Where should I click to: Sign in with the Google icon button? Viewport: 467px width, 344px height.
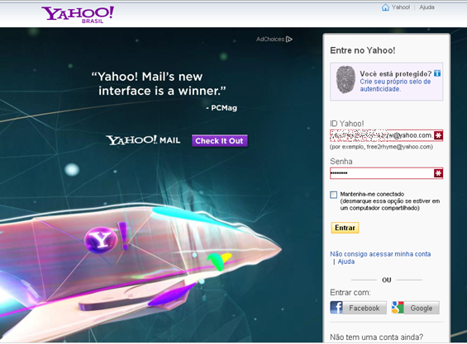pos(416,308)
